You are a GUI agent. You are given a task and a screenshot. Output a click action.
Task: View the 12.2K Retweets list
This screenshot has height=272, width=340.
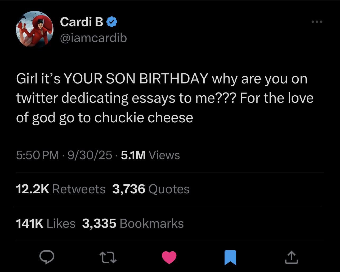61,189
